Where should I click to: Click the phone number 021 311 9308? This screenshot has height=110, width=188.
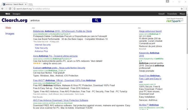[145, 36]
